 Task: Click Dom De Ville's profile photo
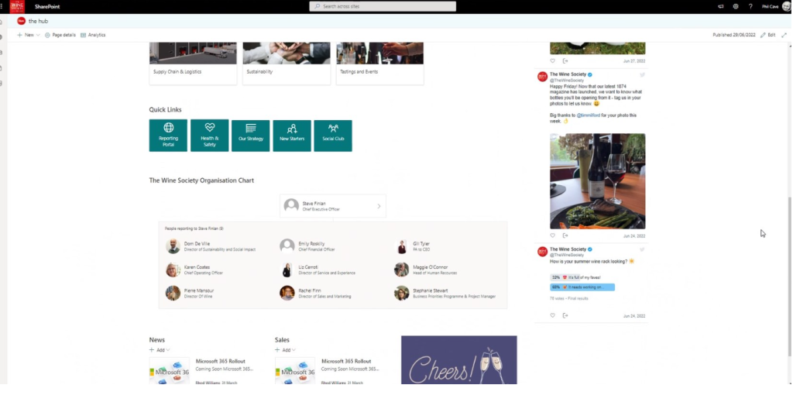(x=173, y=246)
